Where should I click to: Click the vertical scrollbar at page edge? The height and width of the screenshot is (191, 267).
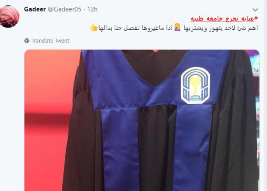pos(266,95)
